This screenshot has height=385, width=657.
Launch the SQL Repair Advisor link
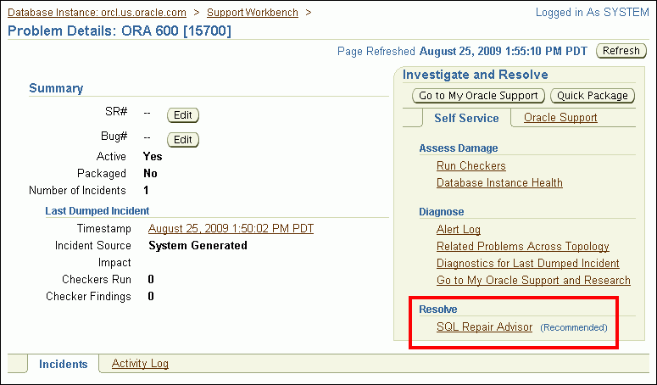click(484, 326)
